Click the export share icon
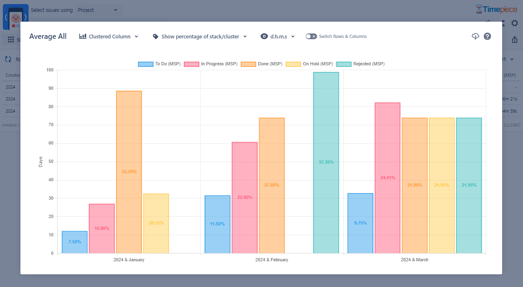Viewport: 523px width, 287px height. tap(514, 40)
